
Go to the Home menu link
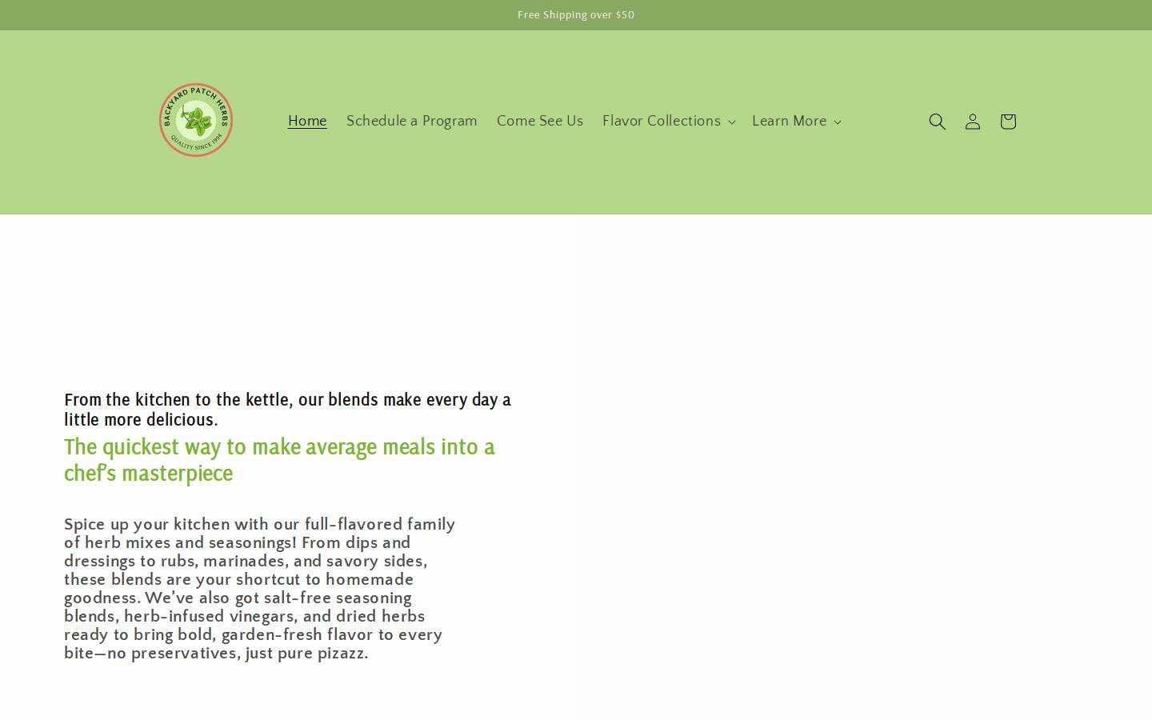(x=307, y=122)
